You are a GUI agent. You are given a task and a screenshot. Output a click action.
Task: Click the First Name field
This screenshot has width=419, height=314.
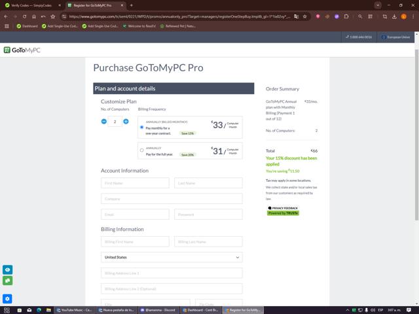[135, 183]
